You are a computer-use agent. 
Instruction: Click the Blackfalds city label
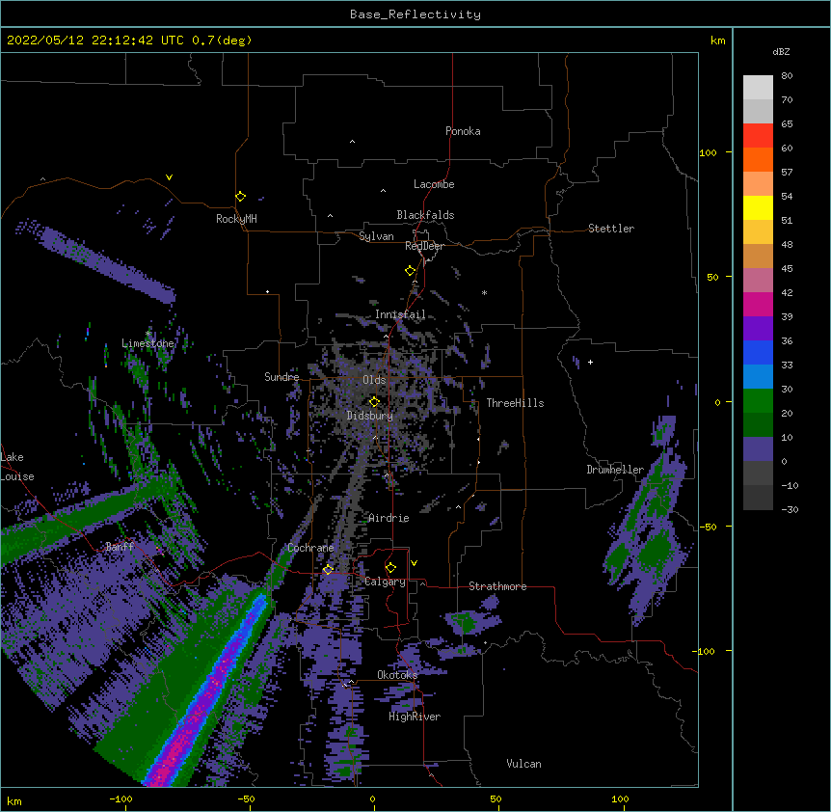pos(425,215)
